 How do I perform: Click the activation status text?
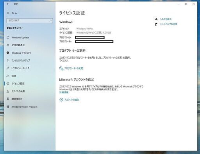pos(94,33)
